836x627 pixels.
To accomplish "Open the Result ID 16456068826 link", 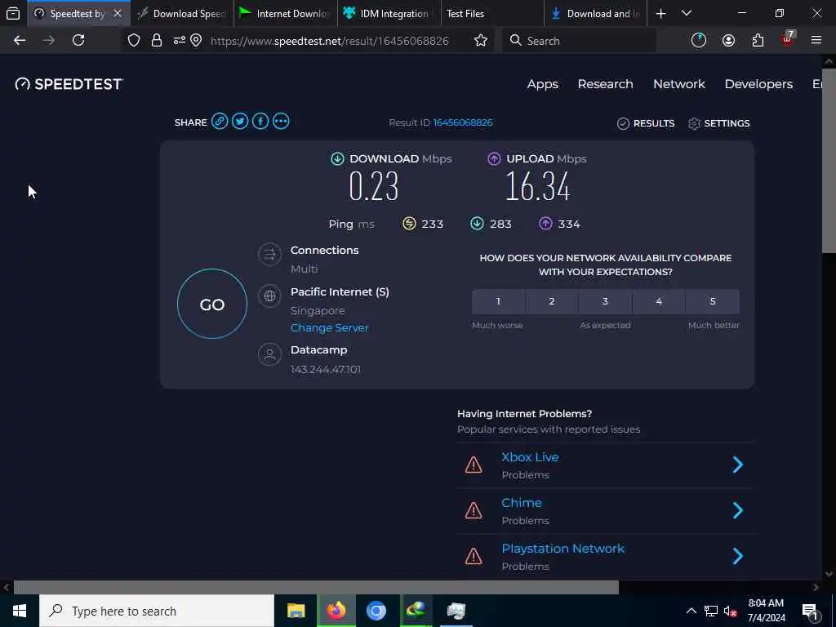I will tap(463, 122).
